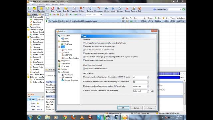Toggle Optimize download strategy for preview
The image size is (213, 120).
point(84,53)
